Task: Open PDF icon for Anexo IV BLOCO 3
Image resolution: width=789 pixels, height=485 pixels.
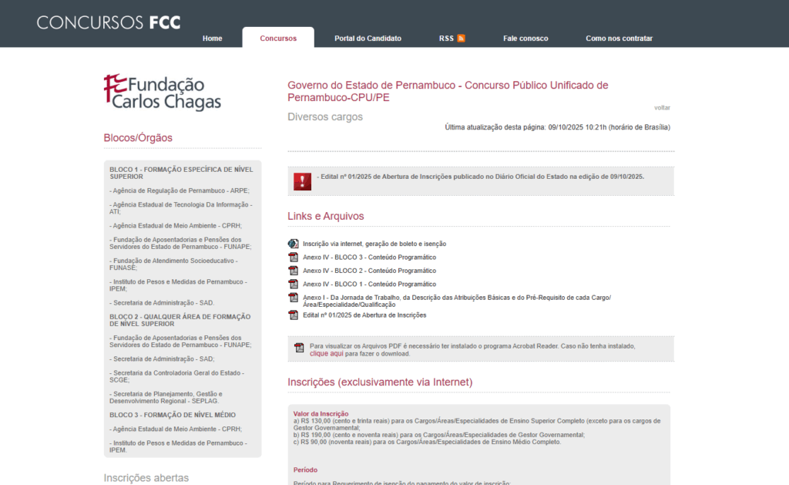Action: click(x=293, y=257)
